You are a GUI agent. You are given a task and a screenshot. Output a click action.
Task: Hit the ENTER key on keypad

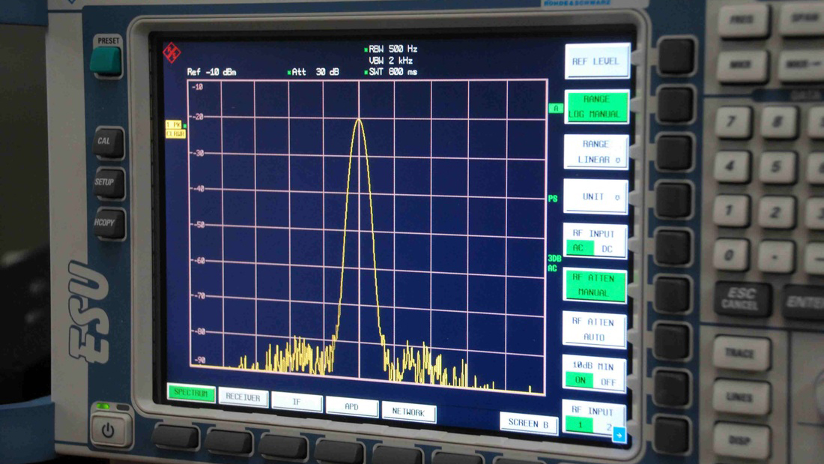click(804, 301)
